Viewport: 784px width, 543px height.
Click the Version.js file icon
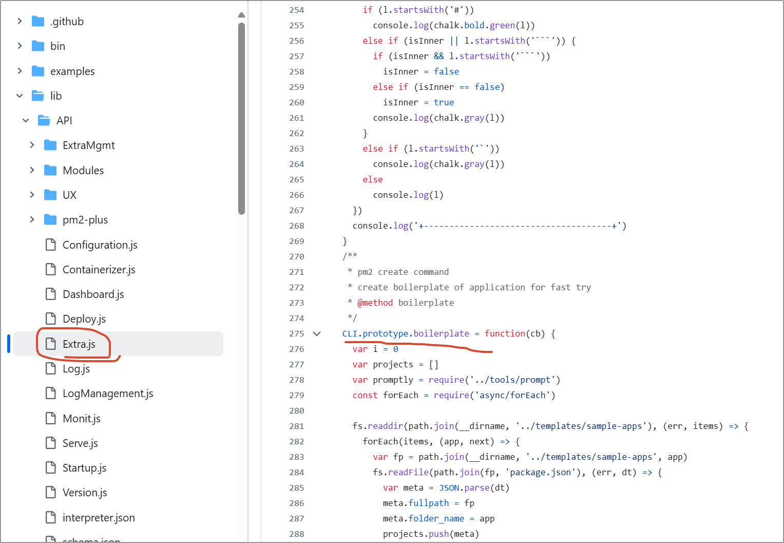[51, 492]
